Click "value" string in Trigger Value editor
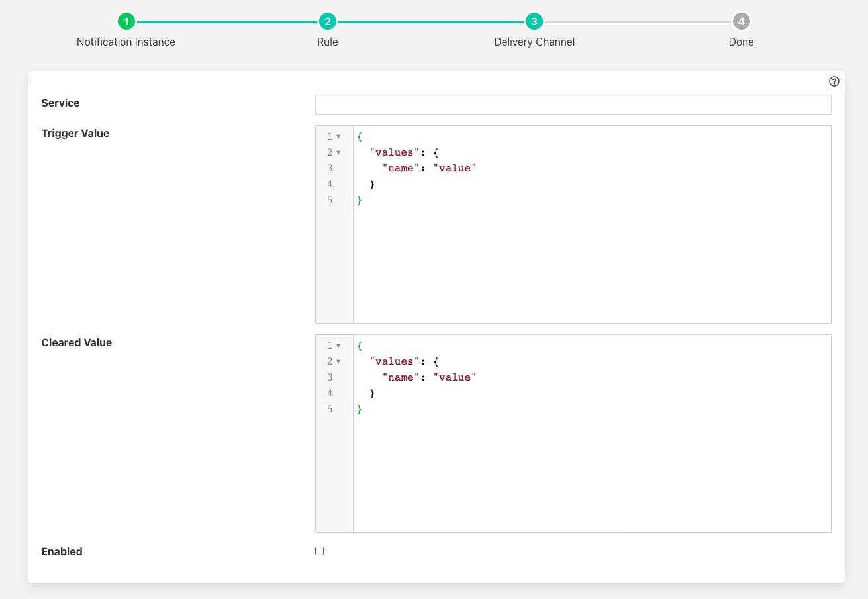Viewport: 868px width, 599px height. tap(455, 168)
